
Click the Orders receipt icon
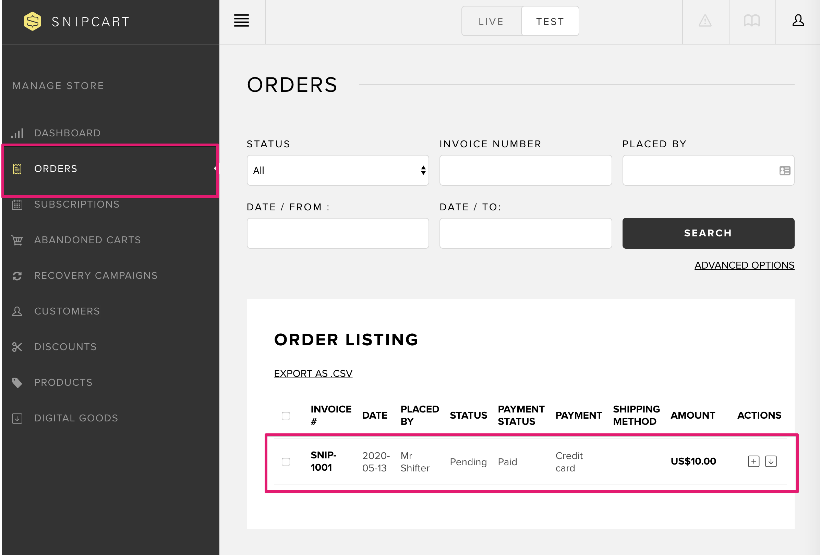coord(17,169)
